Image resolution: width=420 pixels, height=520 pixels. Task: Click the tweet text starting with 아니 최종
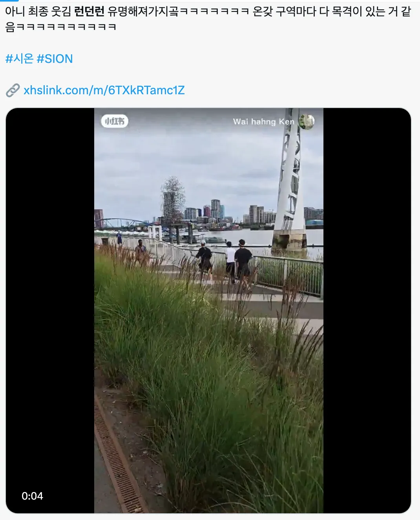coord(208,19)
